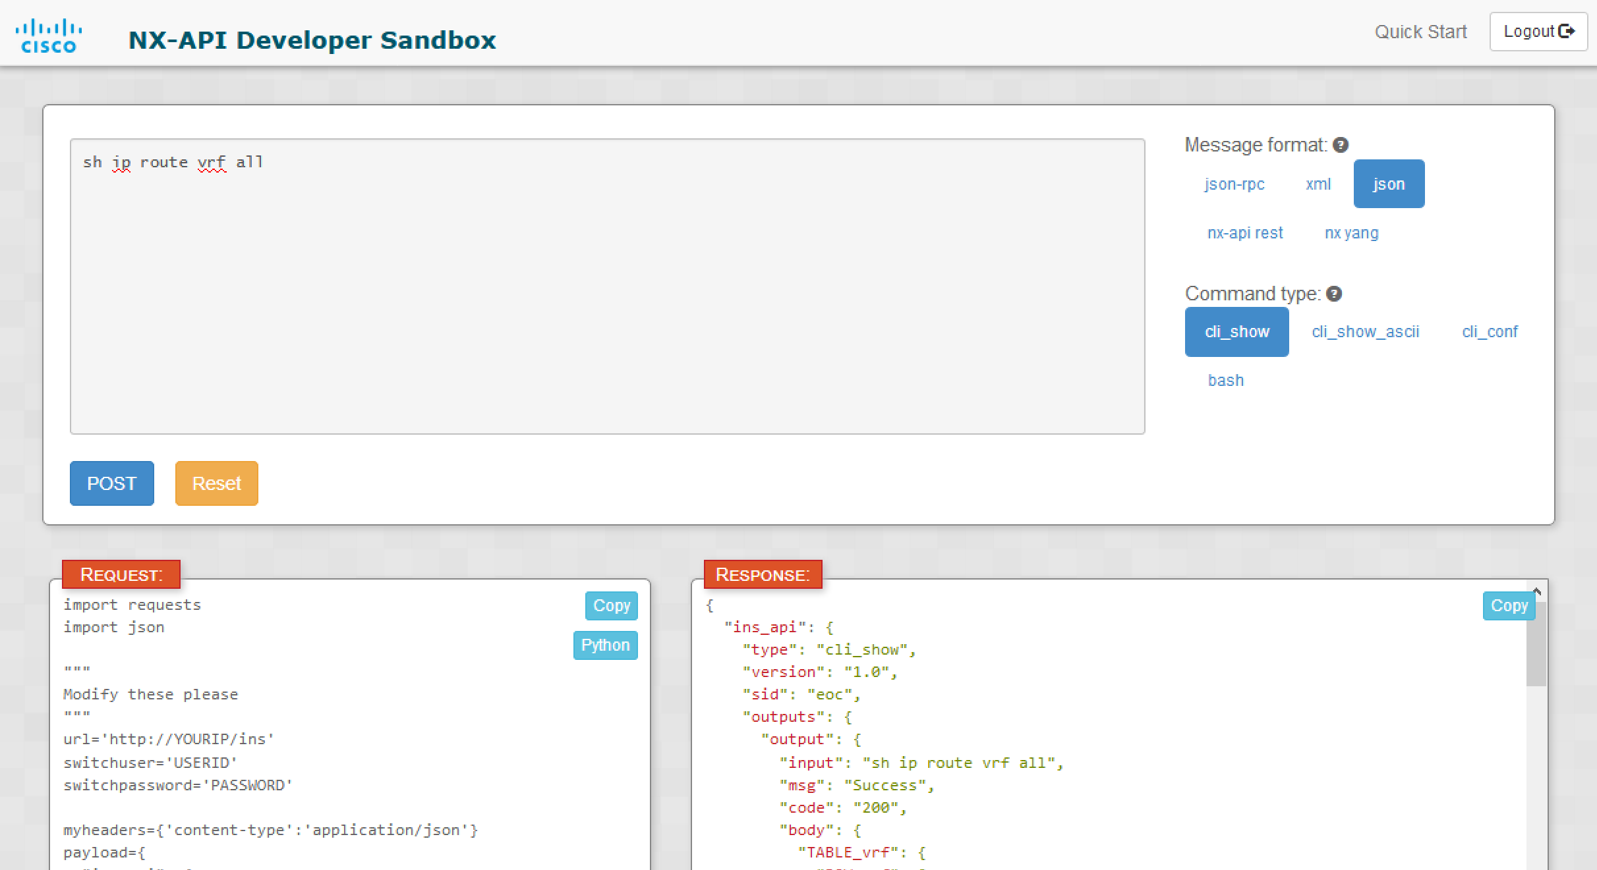Viewport: 1597px width, 870px height.
Task: Click the switchpassword='PASSWORD' line
Action: coord(177,785)
